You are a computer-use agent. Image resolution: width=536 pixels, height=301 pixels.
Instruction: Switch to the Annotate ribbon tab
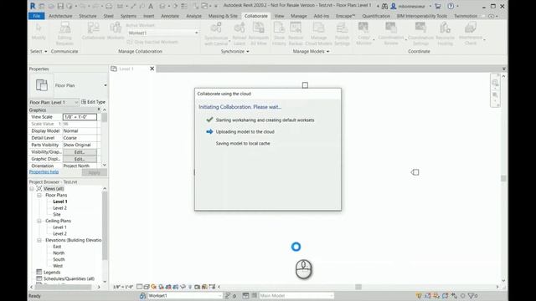click(x=170, y=16)
